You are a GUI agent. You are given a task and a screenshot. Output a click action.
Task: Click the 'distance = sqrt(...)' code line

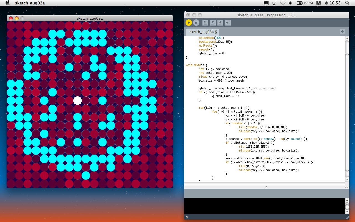(x=266, y=139)
